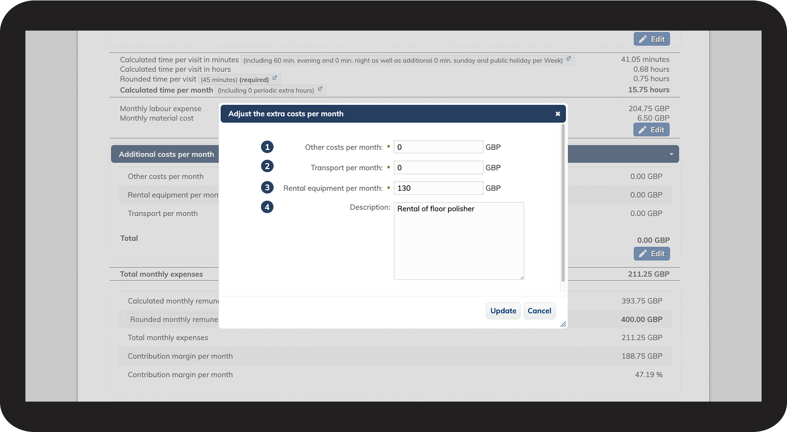Click the Rental equipment per month field
787x432 pixels.
(438, 188)
